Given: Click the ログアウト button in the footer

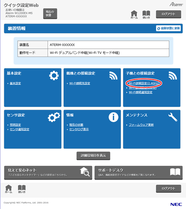Looking at the screenshot, I should click(x=169, y=189).
